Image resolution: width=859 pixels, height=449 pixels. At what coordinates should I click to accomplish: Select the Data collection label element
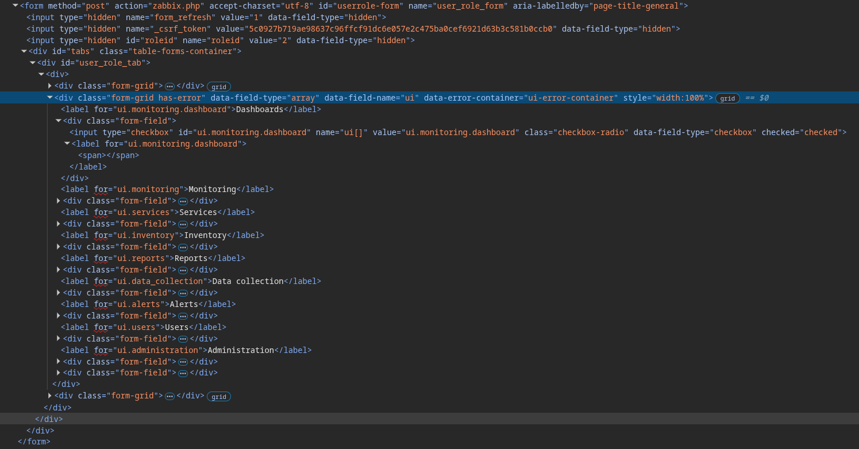(191, 281)
